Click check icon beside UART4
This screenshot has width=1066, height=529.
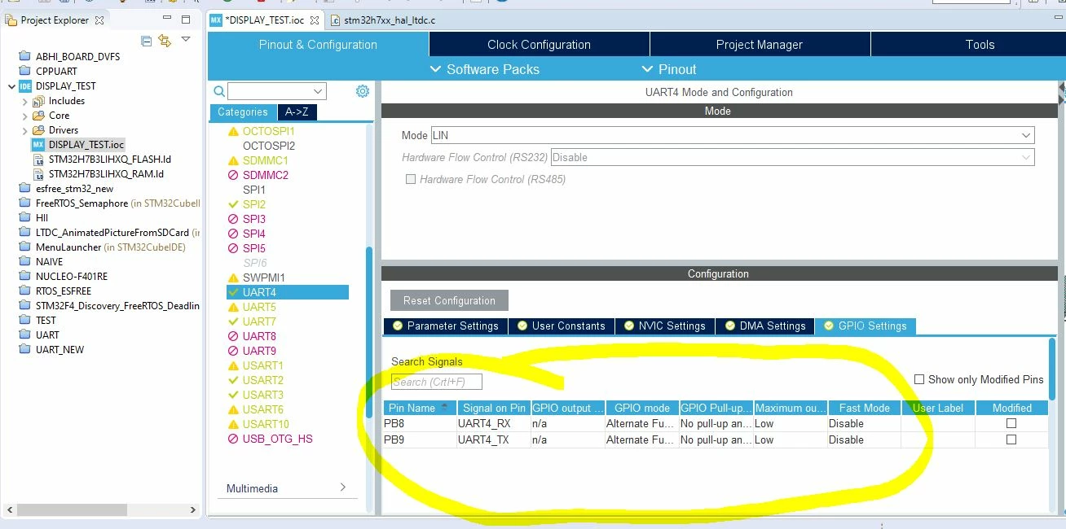(x=233, y=292)
